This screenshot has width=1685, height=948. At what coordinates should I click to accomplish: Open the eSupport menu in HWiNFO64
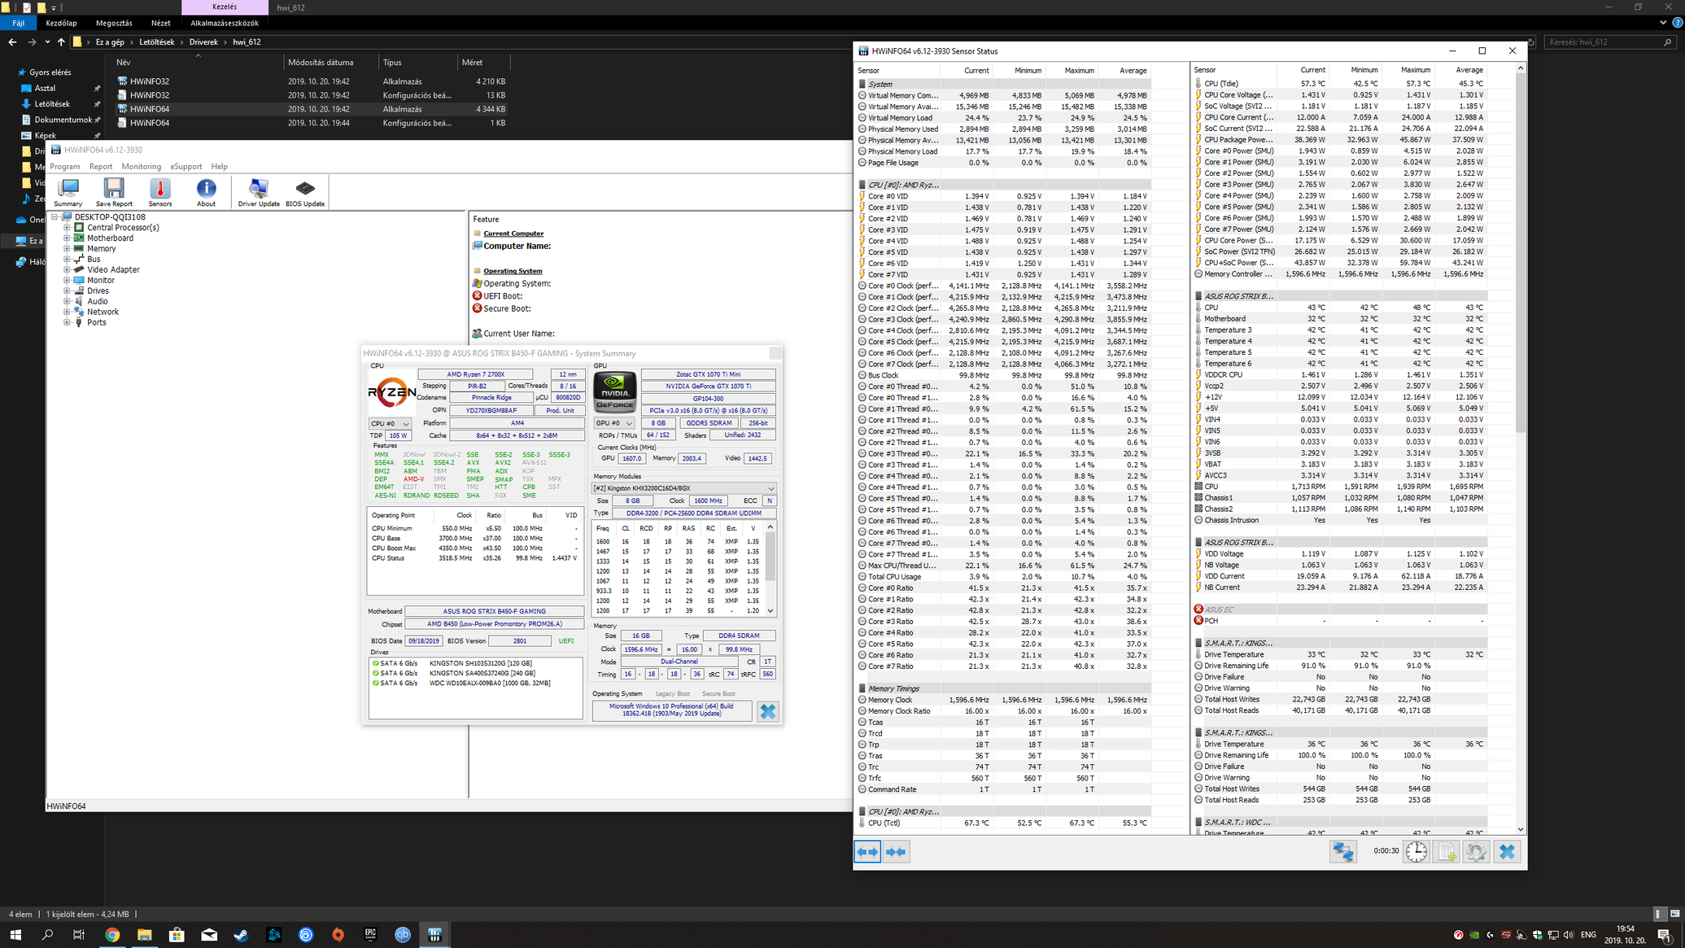click(x=186, y=167)
